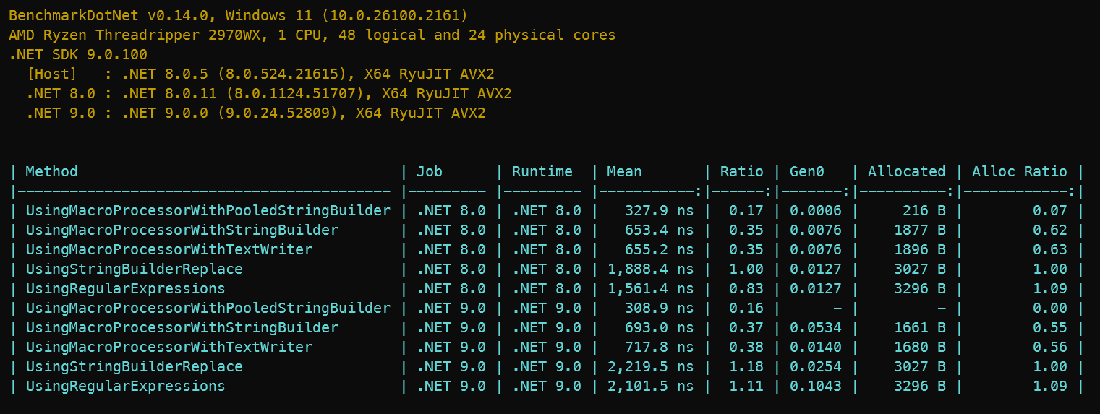Click UsingRegularExpressions in the 1,561.4 ns row
This screenshot has width=1100, height=414.
[x=126, y=288]
